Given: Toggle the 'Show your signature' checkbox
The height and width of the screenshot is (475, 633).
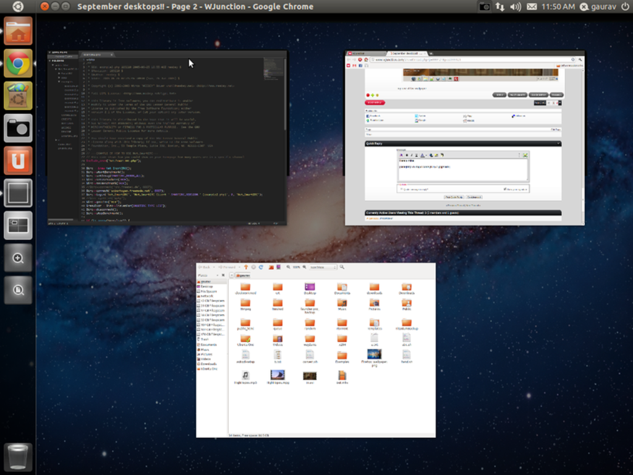Looking at the screenshot, I should tap(505, 189).
